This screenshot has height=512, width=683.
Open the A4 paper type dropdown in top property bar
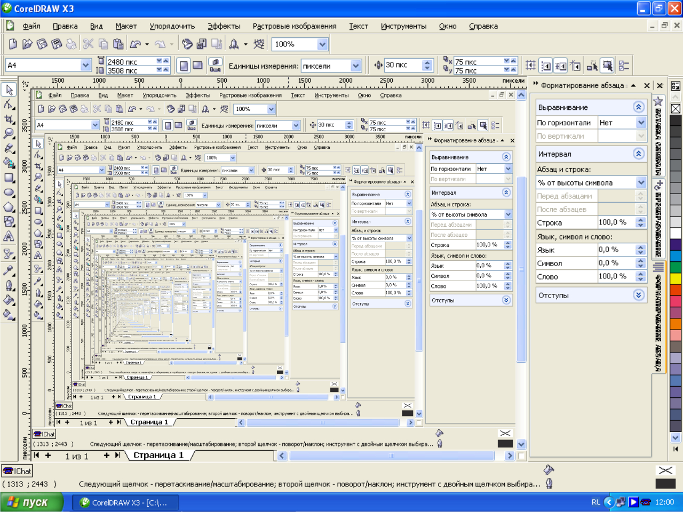tap(85, 65)
